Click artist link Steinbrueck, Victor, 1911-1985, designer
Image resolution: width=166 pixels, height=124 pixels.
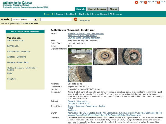(86, 34)
